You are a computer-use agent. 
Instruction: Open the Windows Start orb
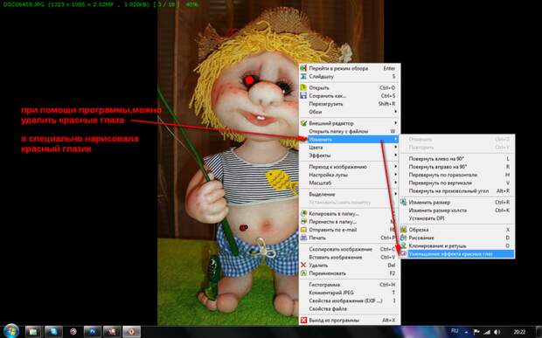[x=11, y=331]
